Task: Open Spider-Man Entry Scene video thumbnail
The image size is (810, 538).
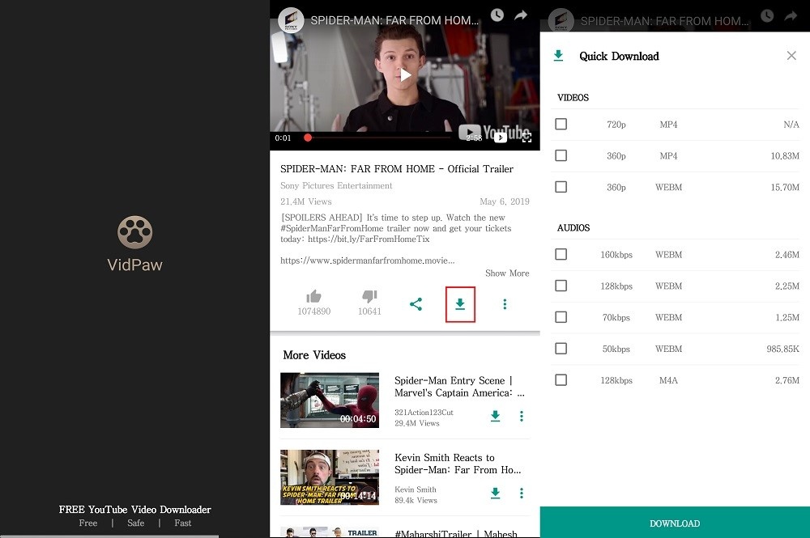Action: tap(330, 400)
